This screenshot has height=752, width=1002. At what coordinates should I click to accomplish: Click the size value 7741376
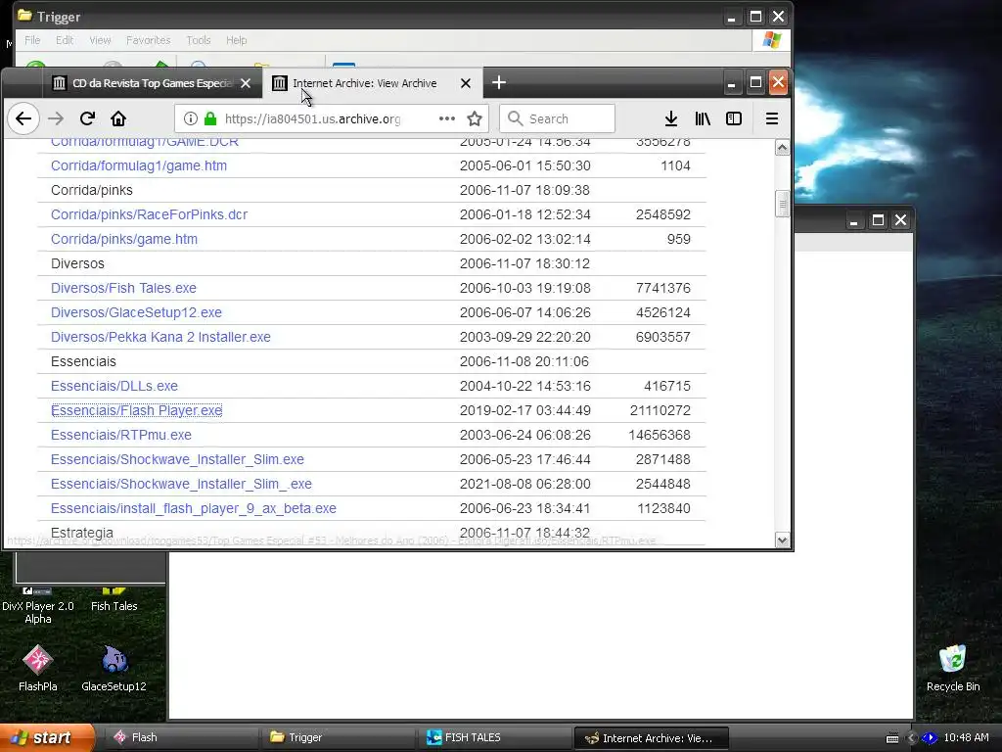pyautogui.click(x=662, y=289)
